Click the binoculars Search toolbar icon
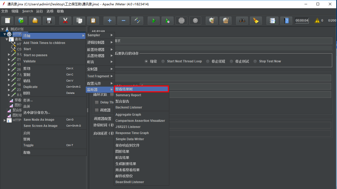The image size is (337, 189). point(242,21)
